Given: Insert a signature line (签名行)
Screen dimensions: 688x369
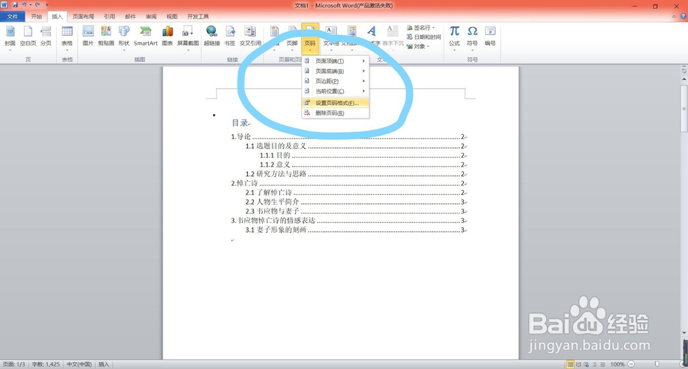Looking at the screenshot, I should (421, 28).
